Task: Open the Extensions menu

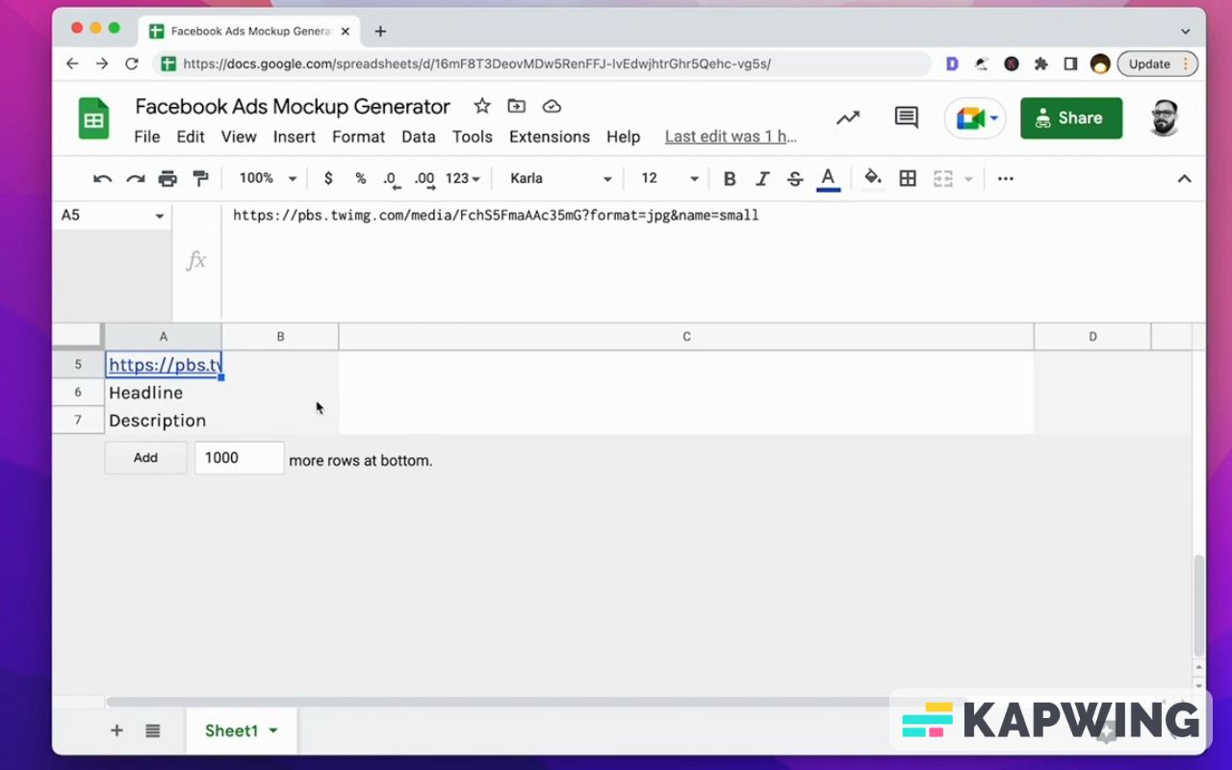Action: point(550,137)
